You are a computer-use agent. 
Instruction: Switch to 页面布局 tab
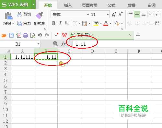(x=90, y=5)
